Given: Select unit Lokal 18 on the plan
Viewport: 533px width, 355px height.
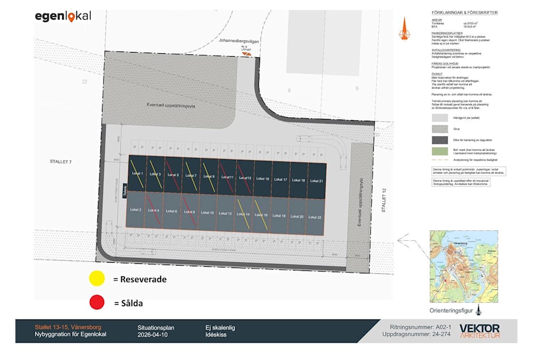Looking at the screenshot, I should point(279,215).
